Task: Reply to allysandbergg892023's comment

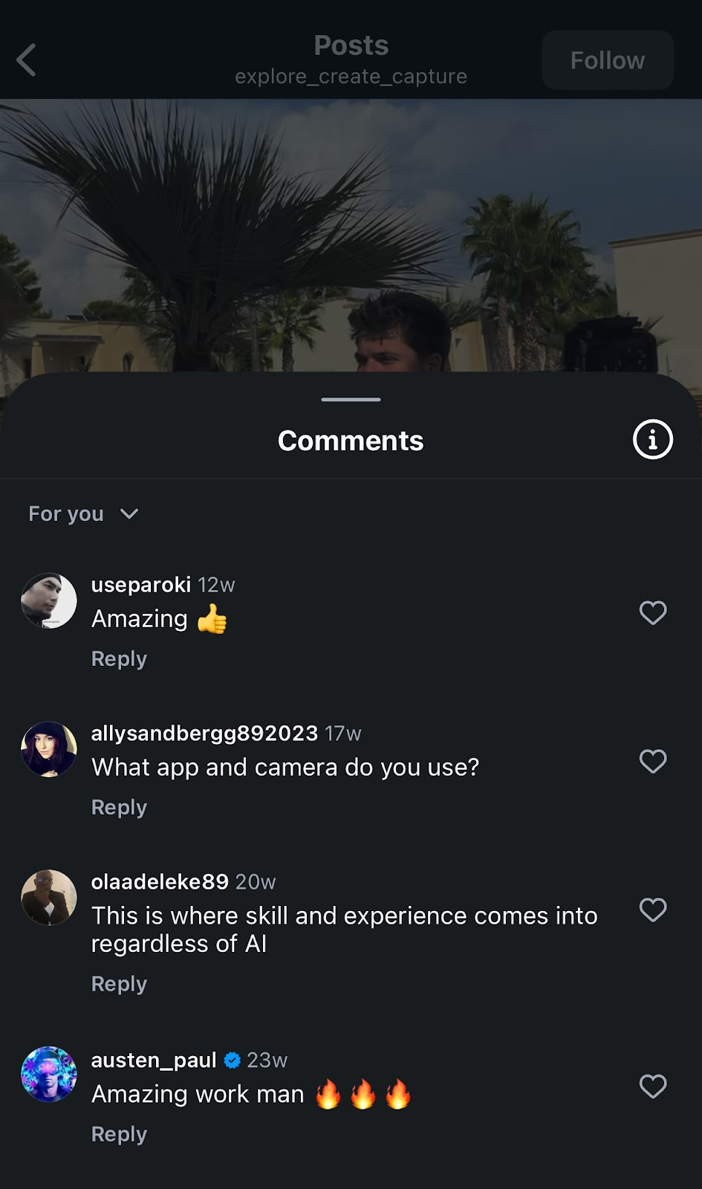Action: click(x=119, y=808)
